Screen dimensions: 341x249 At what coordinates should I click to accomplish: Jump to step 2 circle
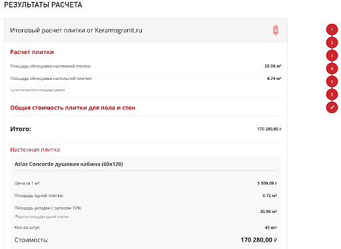332,43
